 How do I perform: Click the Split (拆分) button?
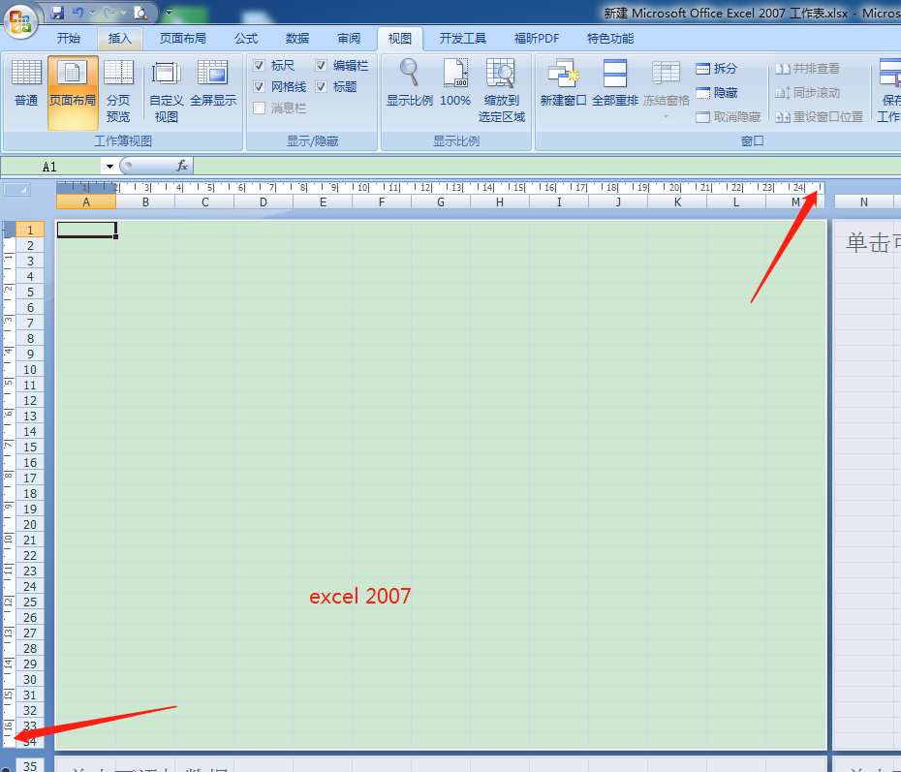[x=717, y=68]
